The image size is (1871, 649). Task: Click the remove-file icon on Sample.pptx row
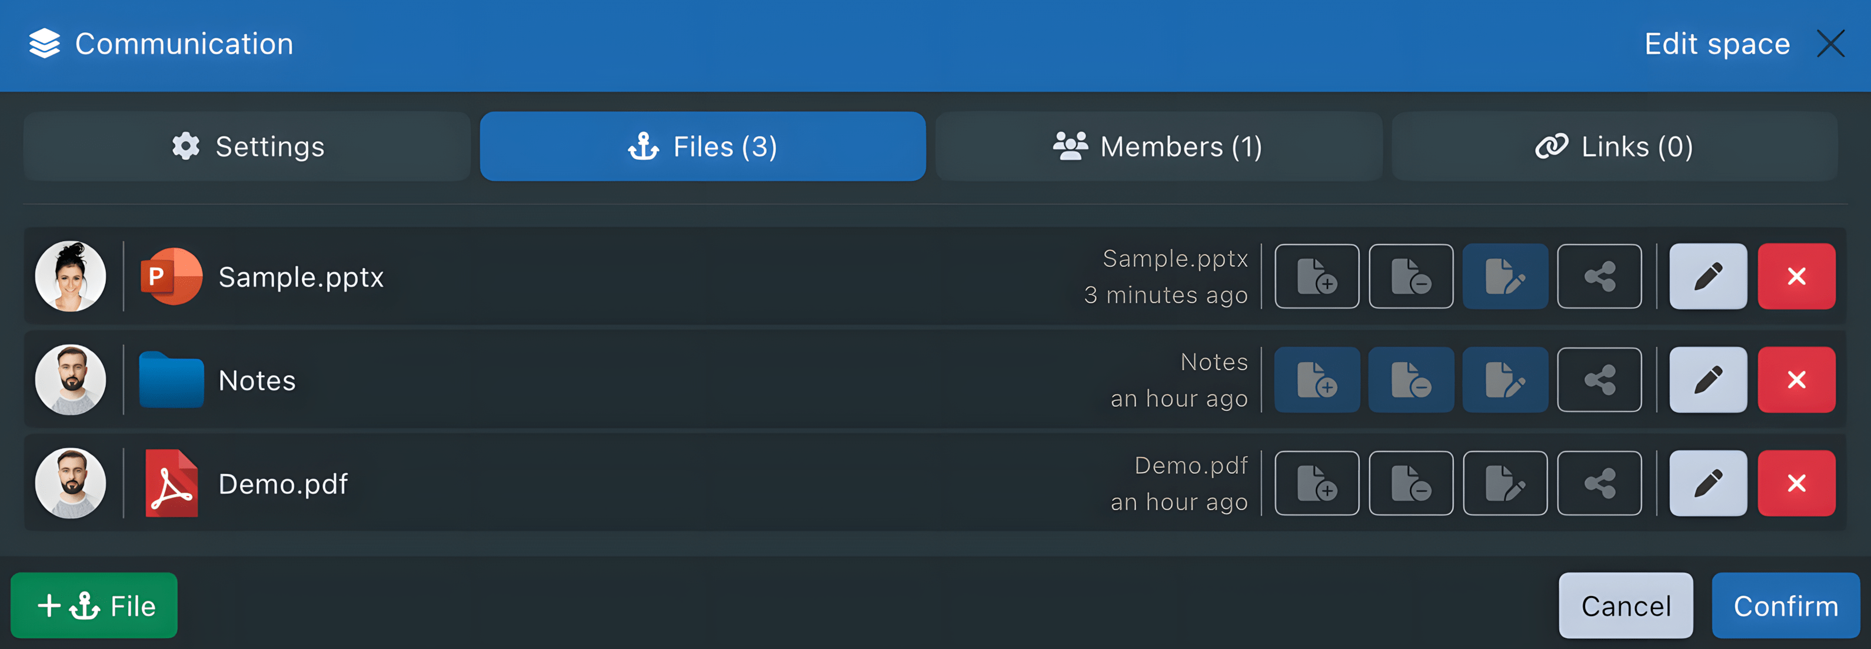pyautogui.click(x=1411, y=276)
